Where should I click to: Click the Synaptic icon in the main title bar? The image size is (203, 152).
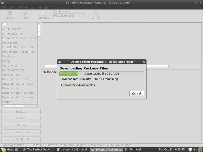click(2, 3)
